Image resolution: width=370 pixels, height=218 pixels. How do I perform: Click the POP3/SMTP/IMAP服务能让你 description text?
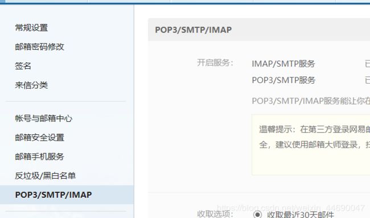coord(311,101)
